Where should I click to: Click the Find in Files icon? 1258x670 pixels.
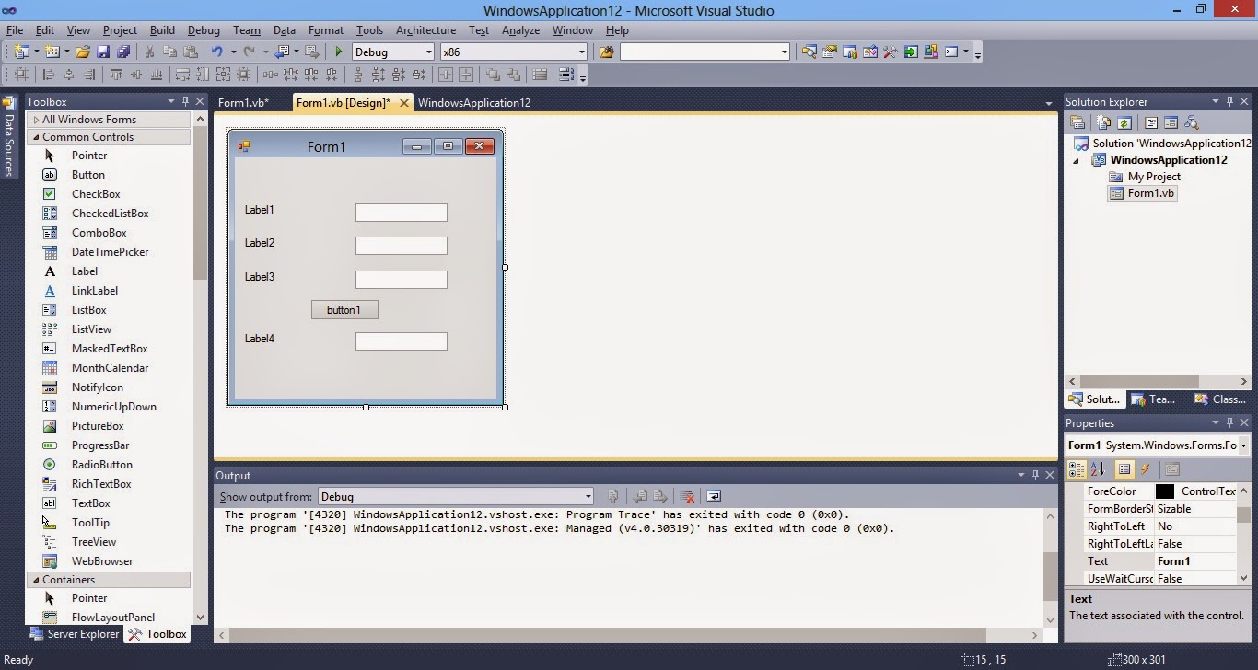[606, 52]
